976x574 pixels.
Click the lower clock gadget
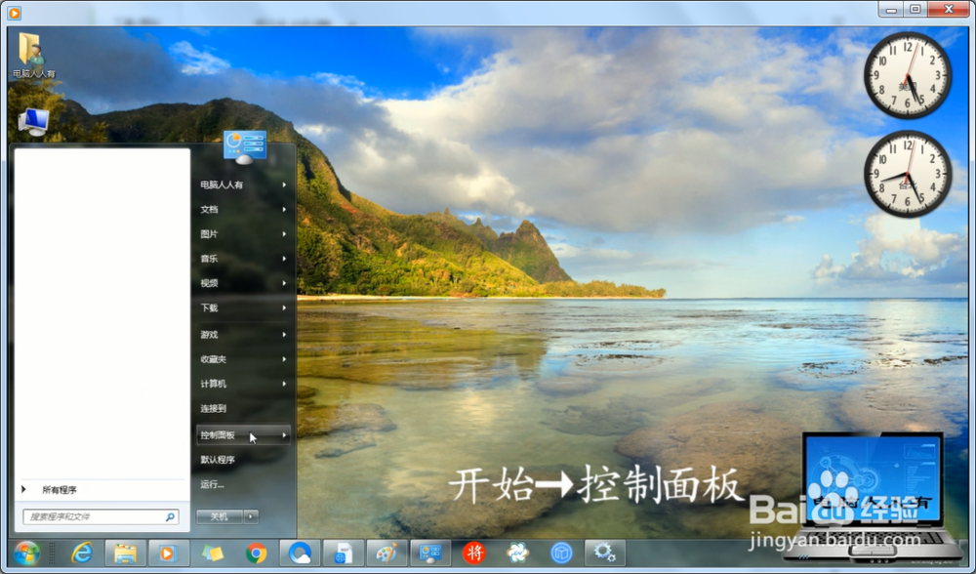(908, 174)
